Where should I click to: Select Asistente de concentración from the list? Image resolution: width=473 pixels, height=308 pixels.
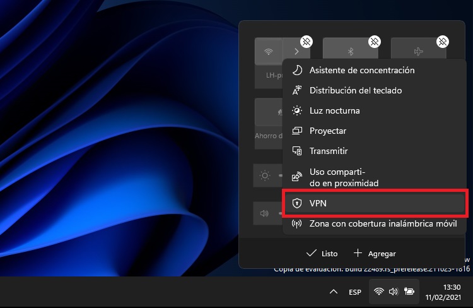[374, 70]
